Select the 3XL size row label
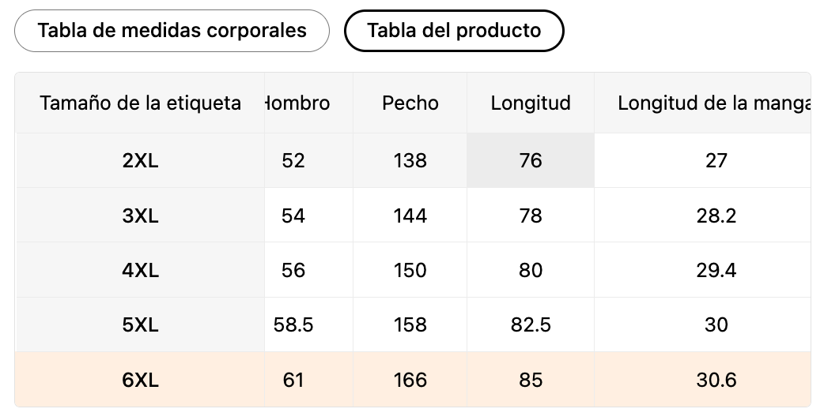The width and height of the screenshot is (824, 420). pos(141,216)
